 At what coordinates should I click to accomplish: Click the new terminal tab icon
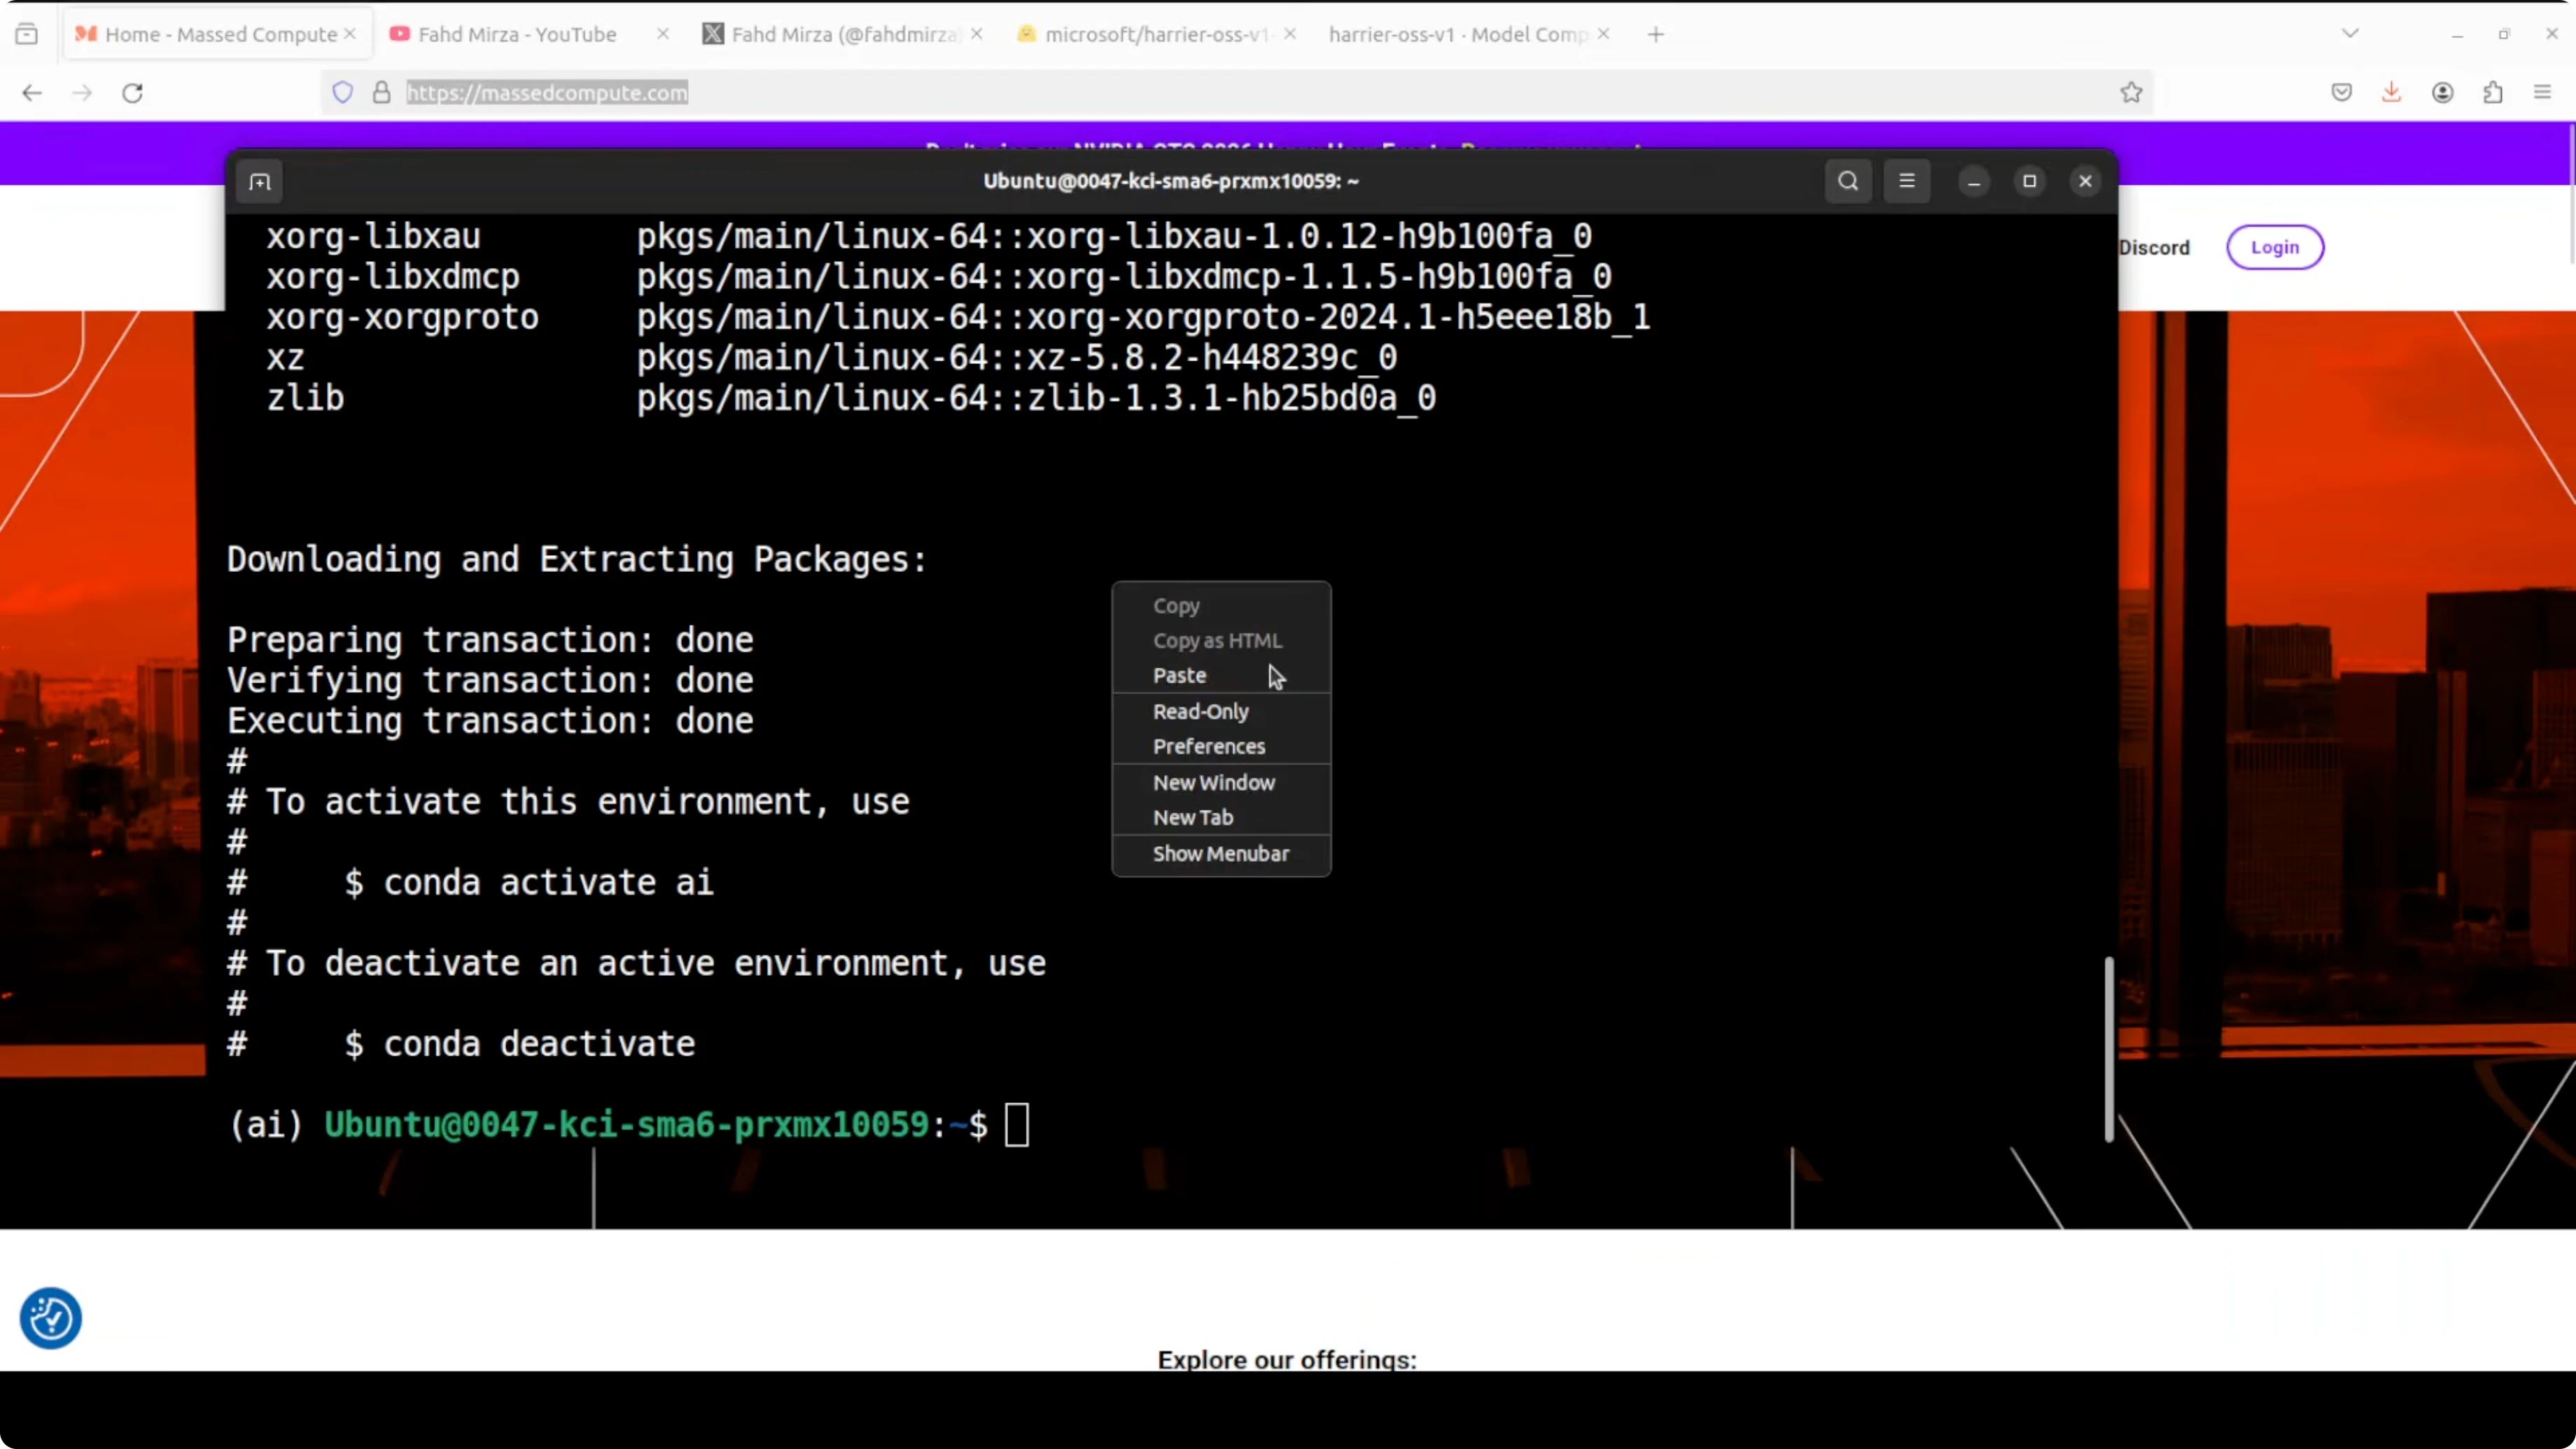(x=260, y=182)
